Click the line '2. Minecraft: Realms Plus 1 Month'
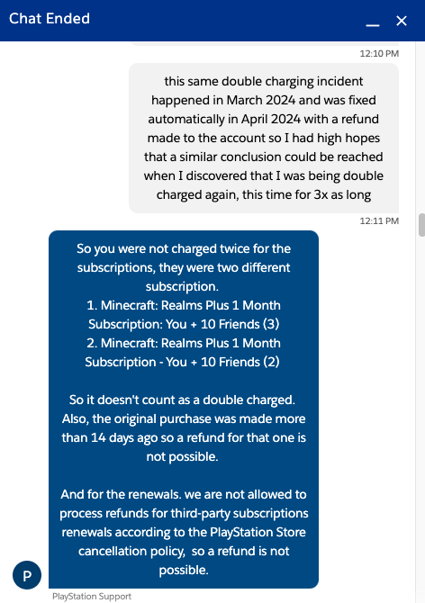The width and height of the screenshot is (425, 603). (x=184, y=343)
